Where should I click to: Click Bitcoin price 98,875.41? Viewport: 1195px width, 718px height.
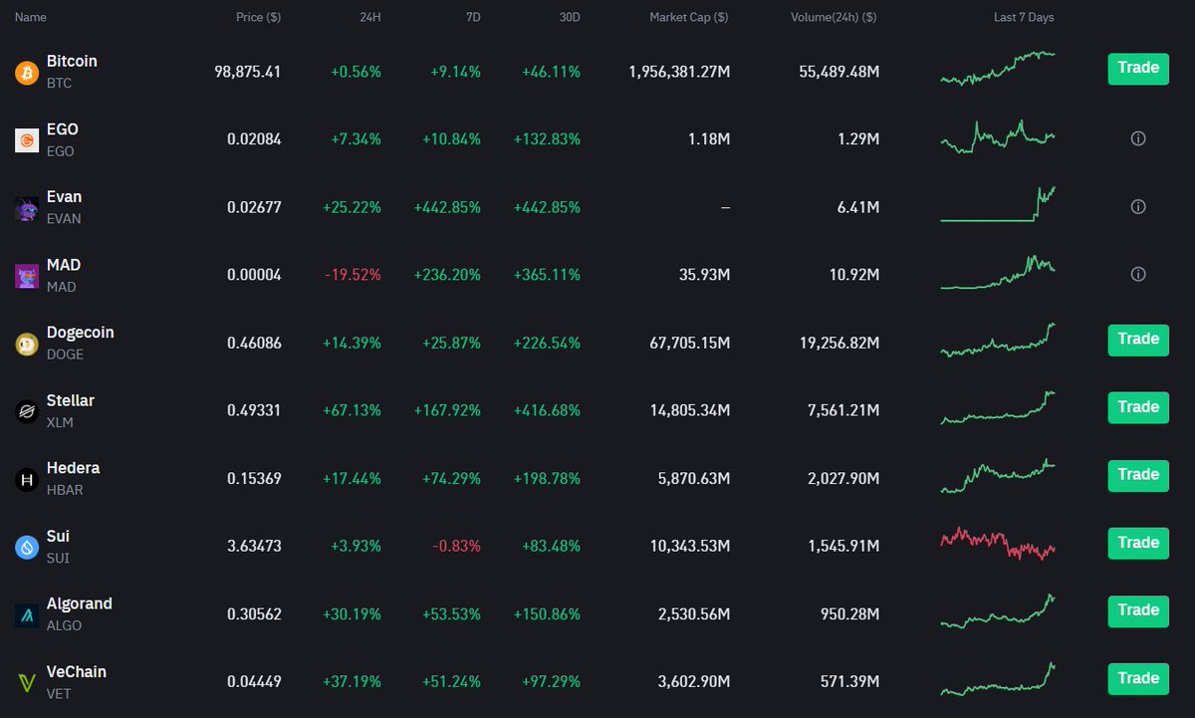[248, 72]
